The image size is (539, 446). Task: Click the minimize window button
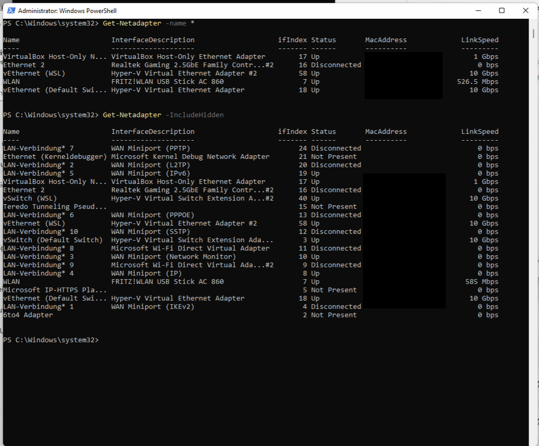(x=478, y=10)
